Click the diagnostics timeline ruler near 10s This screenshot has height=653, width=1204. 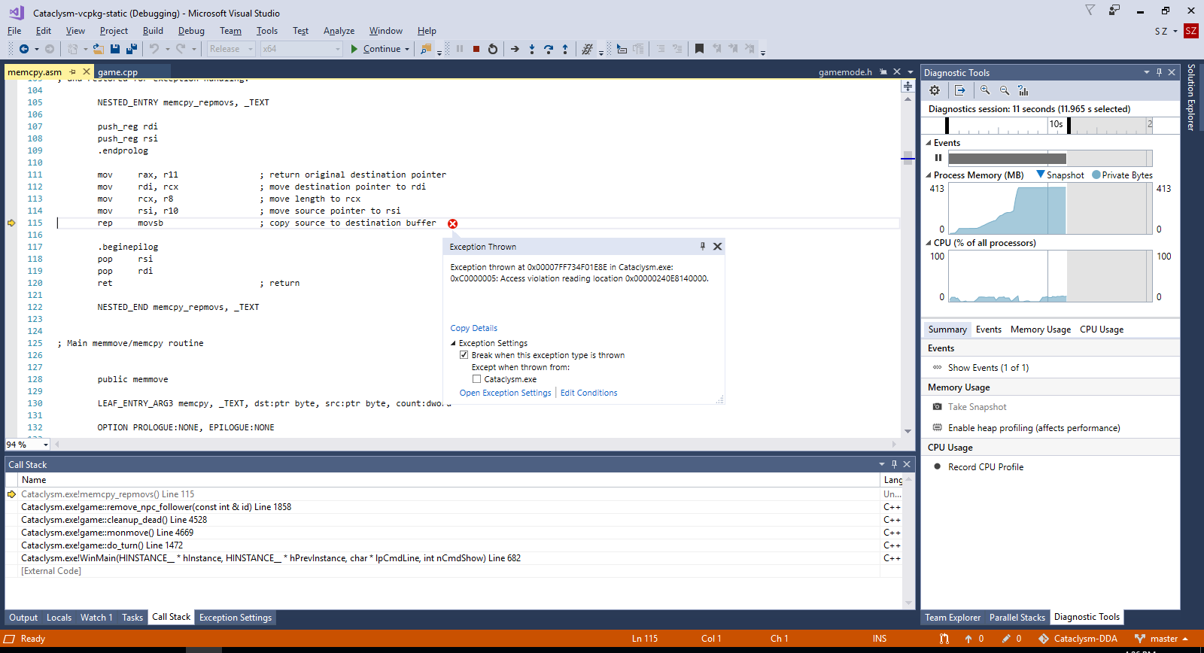pyautogui.click(x=1057, y=125)
